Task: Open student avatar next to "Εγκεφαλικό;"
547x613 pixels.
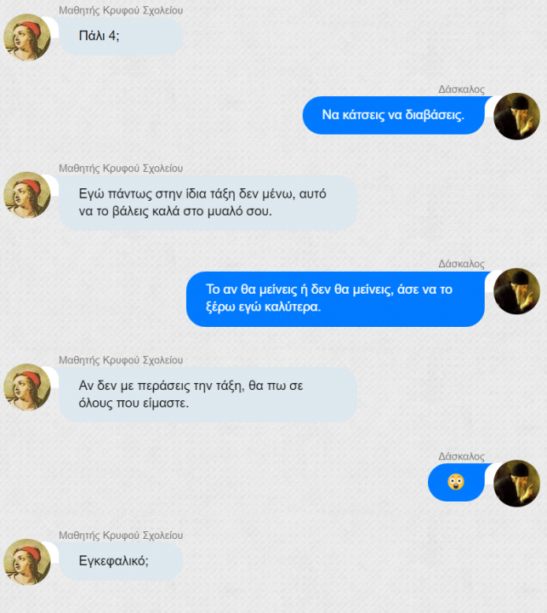Action: [x=27, y=562]
